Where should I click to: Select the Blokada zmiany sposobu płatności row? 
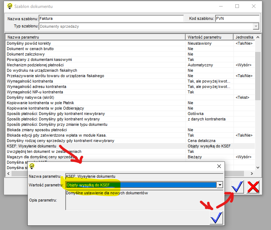tap(95, 130)
